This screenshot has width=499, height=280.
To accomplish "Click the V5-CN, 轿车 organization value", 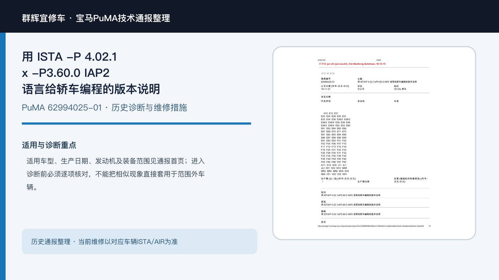I will coord(400,89).
